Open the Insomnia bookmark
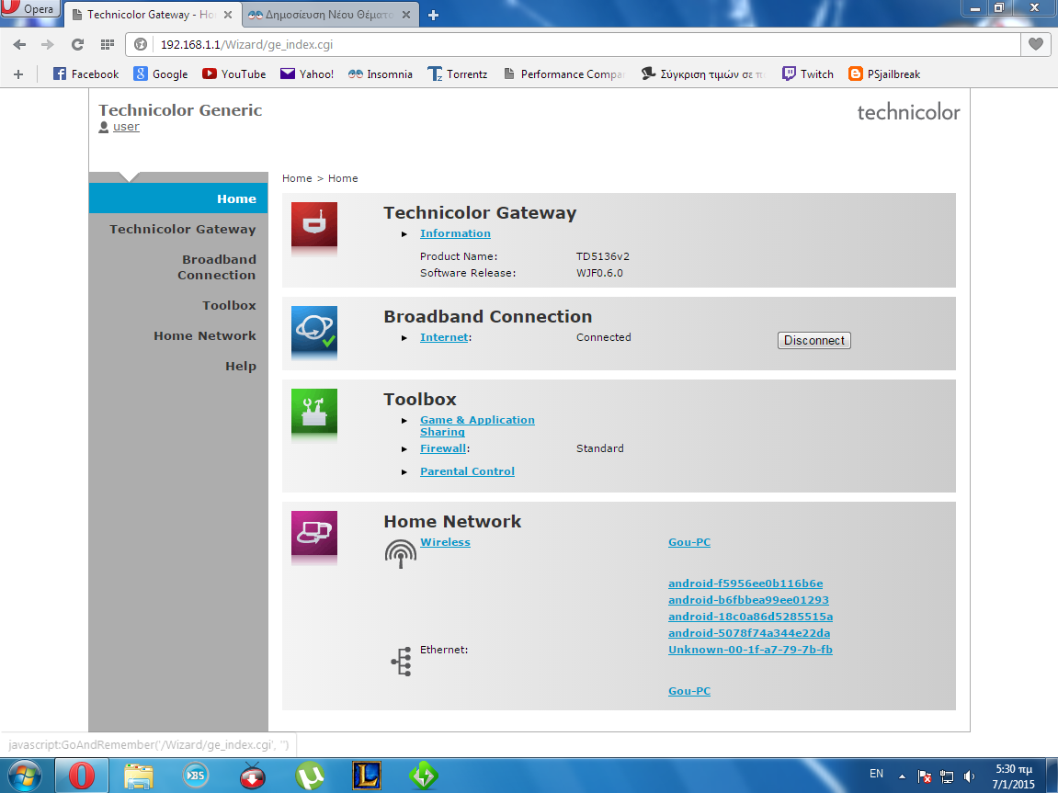Screen dimensions: 1058x793 [381, 74]
